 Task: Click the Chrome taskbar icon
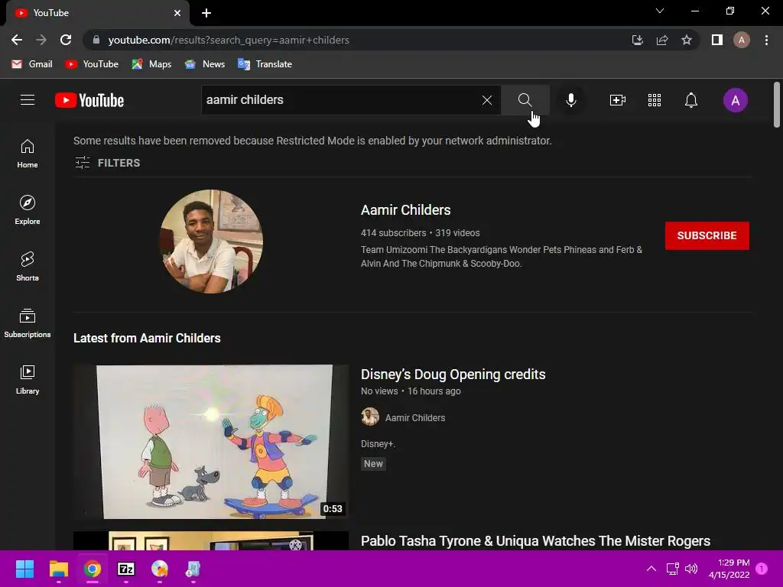tap(93, 569)
